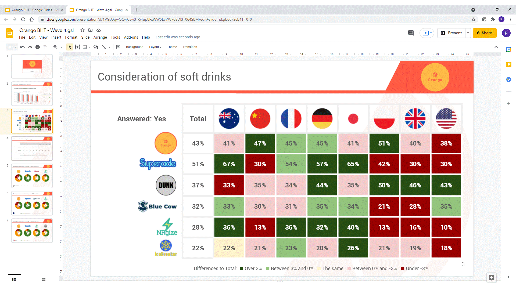The height and width of the screenshot is (290, 516).
Task: Open the Format menu
Action: (x=71, y=37)
